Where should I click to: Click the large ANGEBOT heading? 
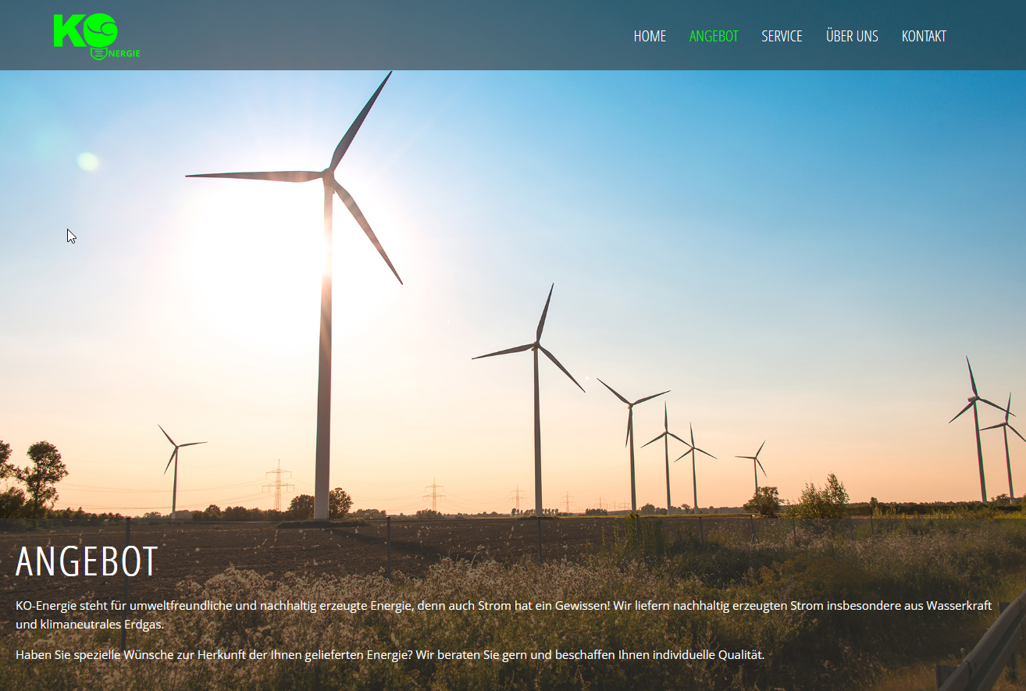[x=87, y=561]
